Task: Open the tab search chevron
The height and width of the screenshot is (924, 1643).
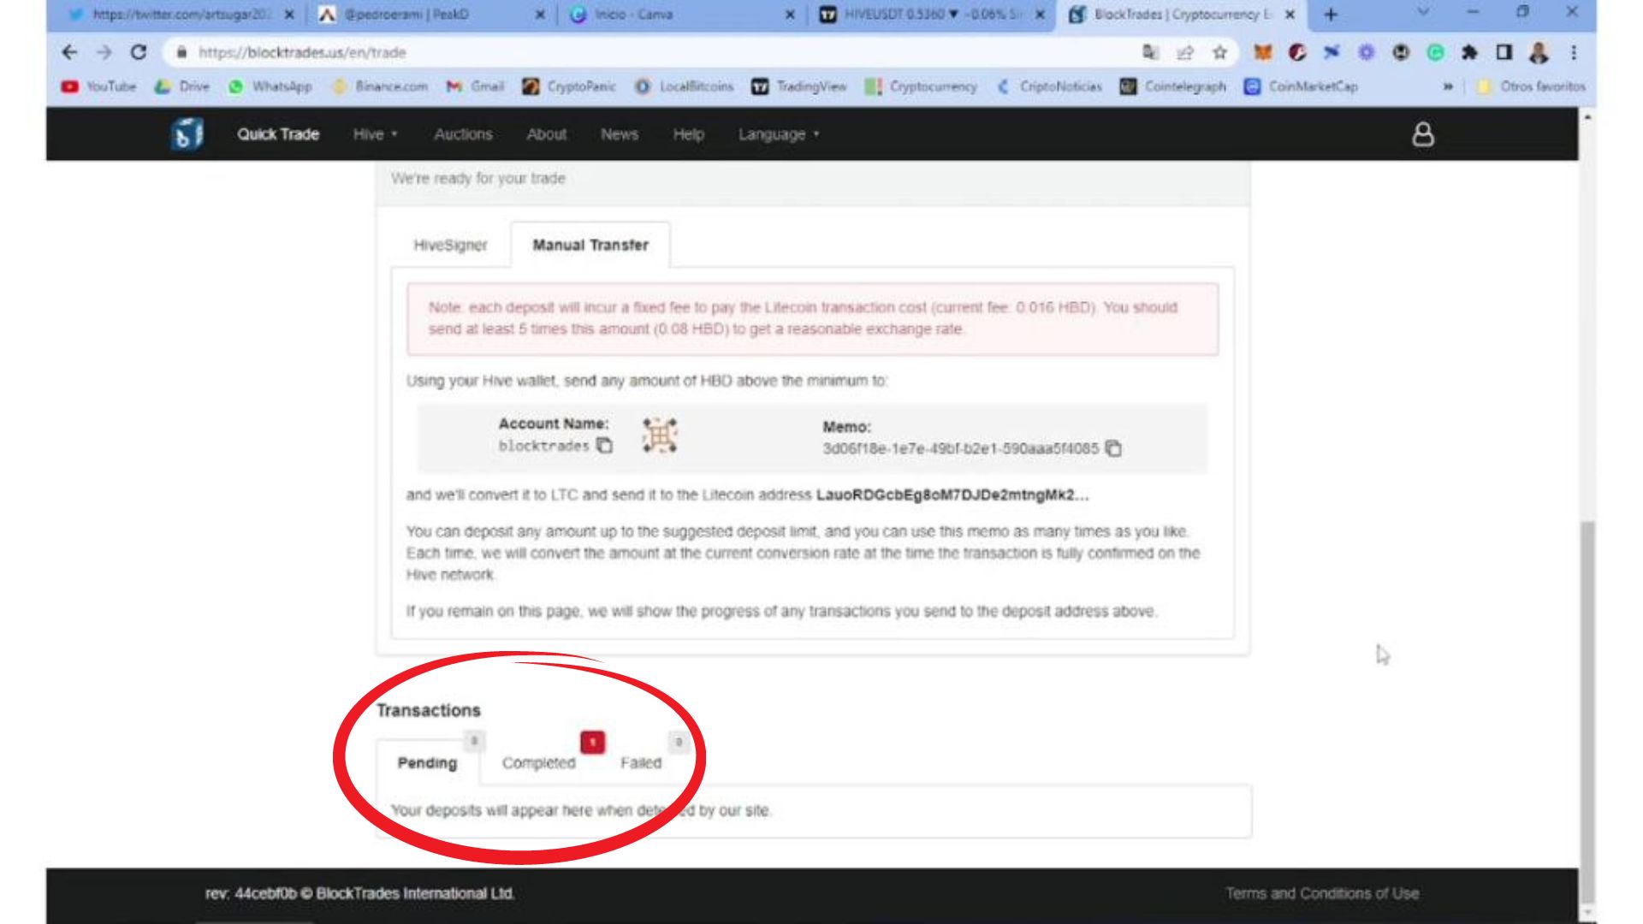Action: point(1423,12)
